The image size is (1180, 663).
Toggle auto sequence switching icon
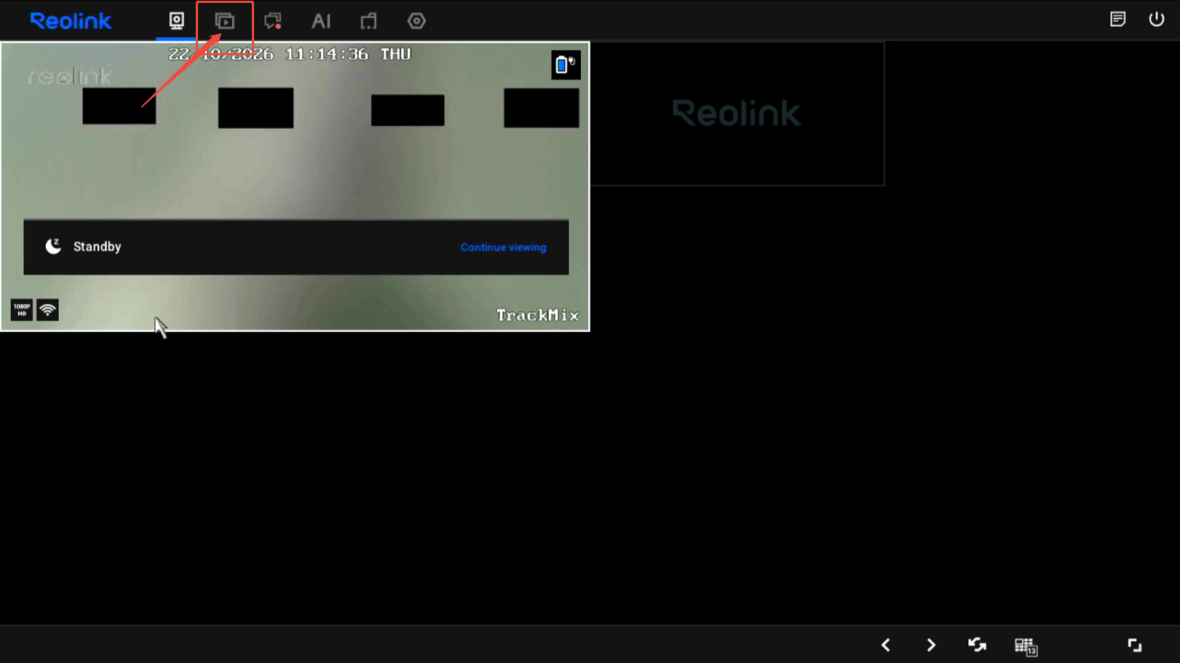[977, 645]
